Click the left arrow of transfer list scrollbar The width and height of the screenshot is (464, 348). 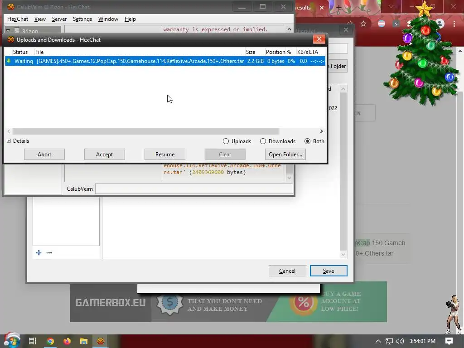coord(9,131)
